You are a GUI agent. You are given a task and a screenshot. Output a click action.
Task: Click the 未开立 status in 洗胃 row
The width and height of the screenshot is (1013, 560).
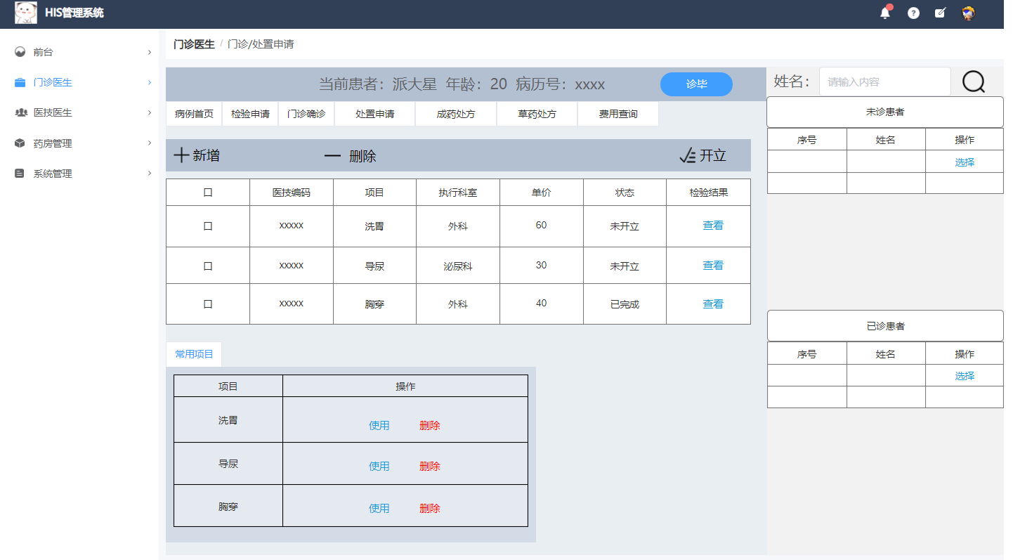pyautogui.click(x=625, y=227)
